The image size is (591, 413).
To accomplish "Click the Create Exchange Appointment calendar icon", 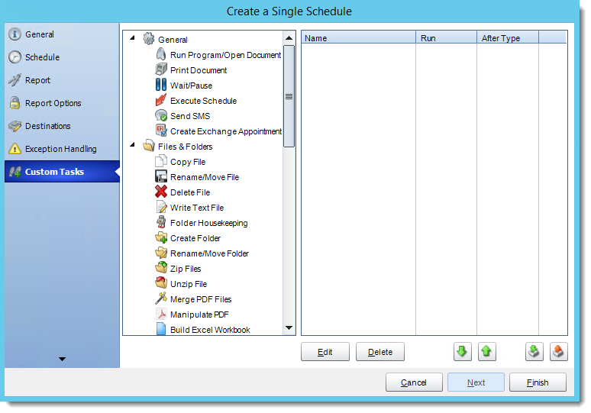I will pos(161,131).
